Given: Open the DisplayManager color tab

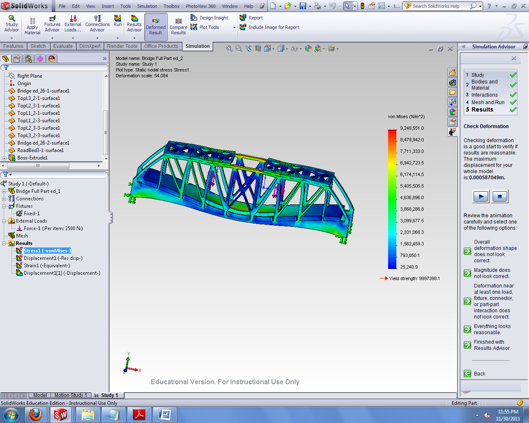Looking at the screenshot, I should pos(52,59).
